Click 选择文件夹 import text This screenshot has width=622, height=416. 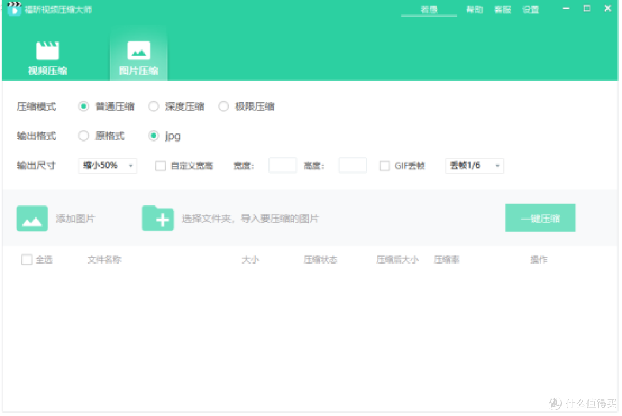click(x=251, y=219)
